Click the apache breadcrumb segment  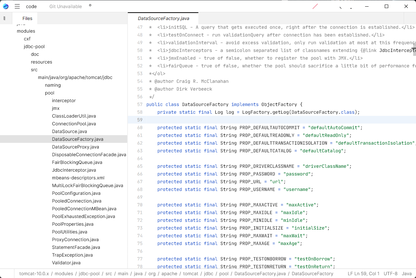point(169,273)
